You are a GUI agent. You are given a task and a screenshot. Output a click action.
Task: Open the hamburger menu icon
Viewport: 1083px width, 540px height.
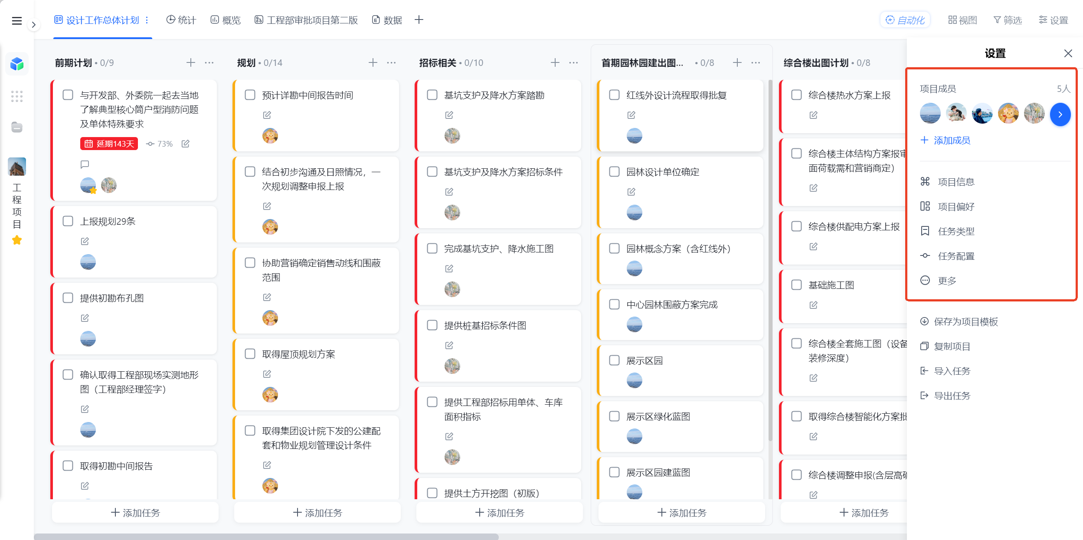point(17,20)
